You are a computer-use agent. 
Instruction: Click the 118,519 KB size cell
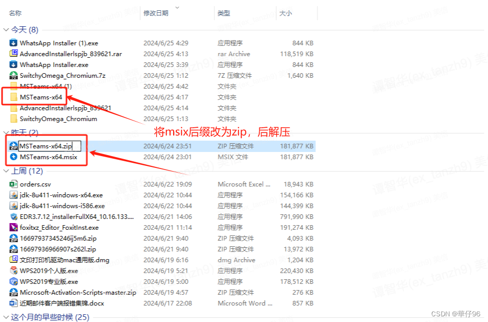[x=297, y=54]
